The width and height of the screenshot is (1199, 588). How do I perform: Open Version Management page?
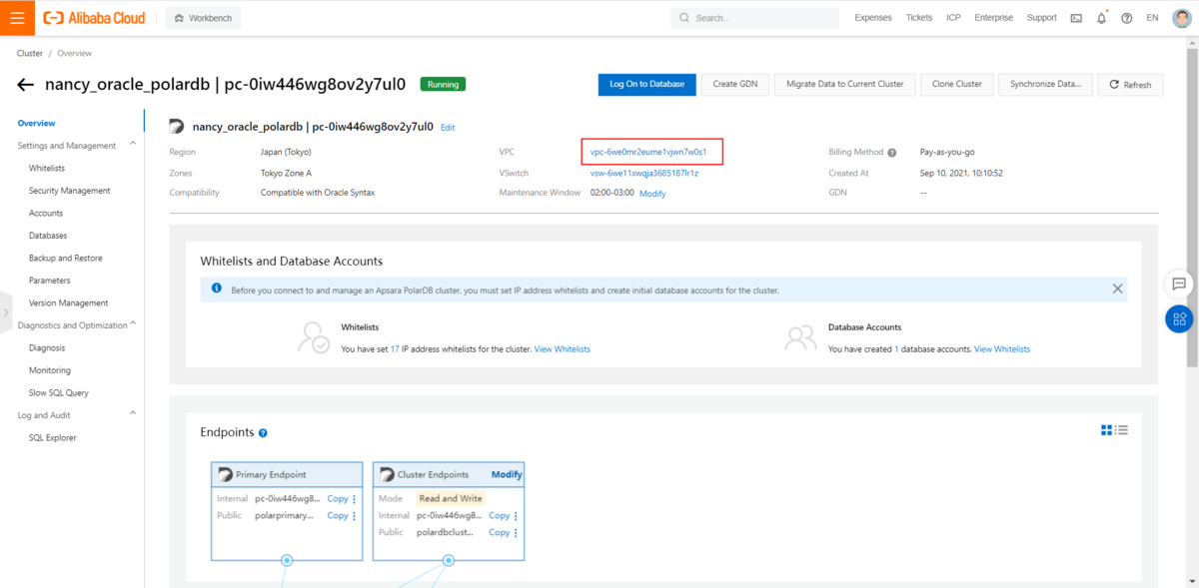coord(68,302)
